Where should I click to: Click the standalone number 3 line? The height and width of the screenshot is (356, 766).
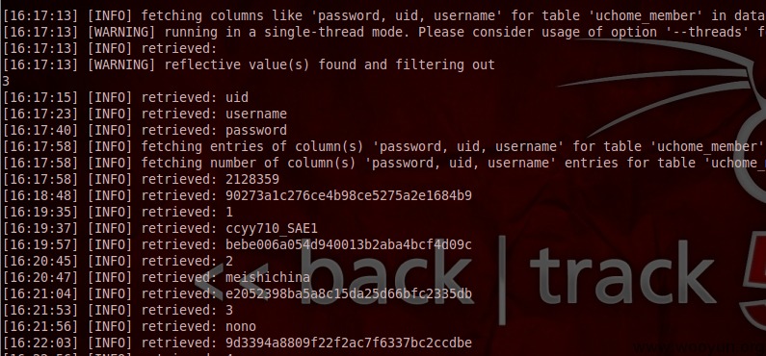(x=6, y=81)
